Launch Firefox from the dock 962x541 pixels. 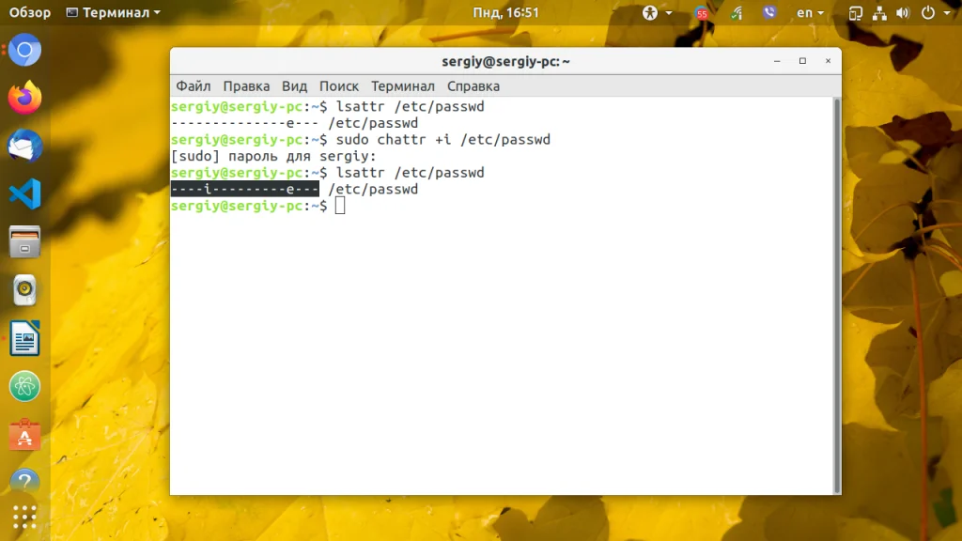coord(24,98)
